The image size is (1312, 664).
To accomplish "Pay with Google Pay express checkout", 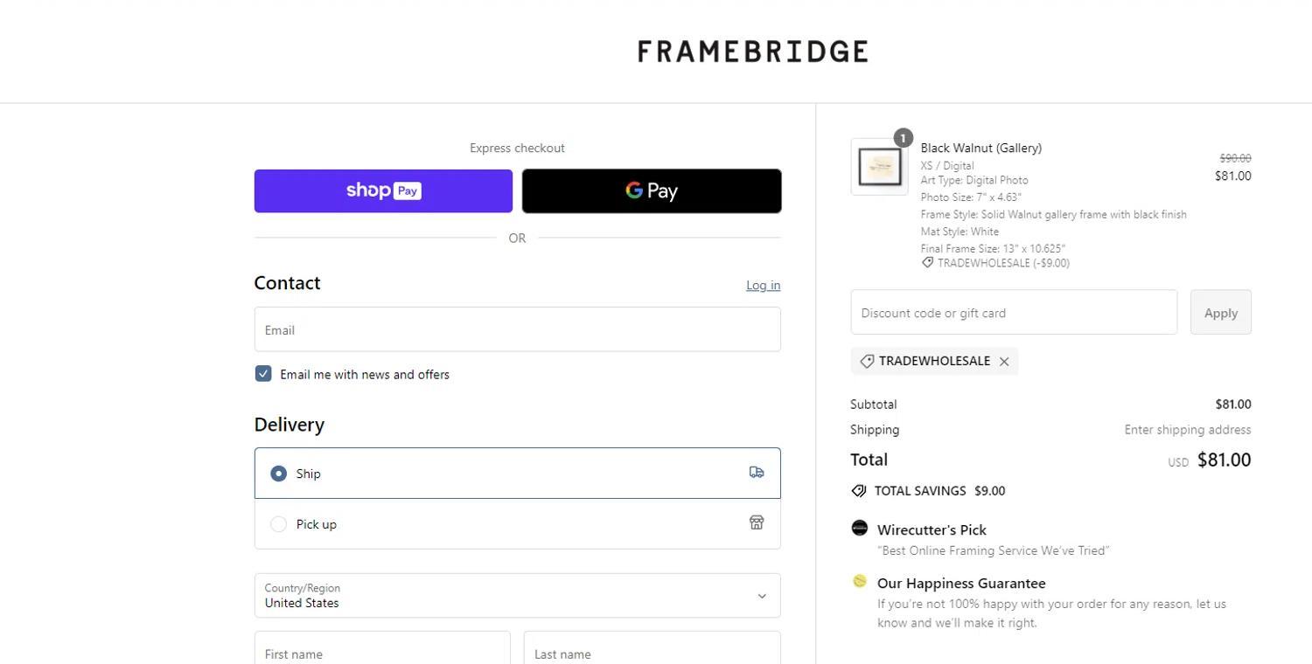I will 652,191.
